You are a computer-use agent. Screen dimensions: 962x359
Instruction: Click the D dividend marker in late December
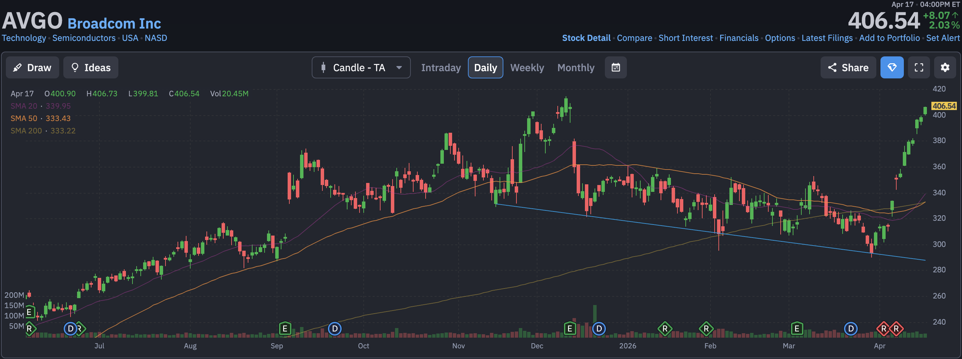[x=599, y=329]
